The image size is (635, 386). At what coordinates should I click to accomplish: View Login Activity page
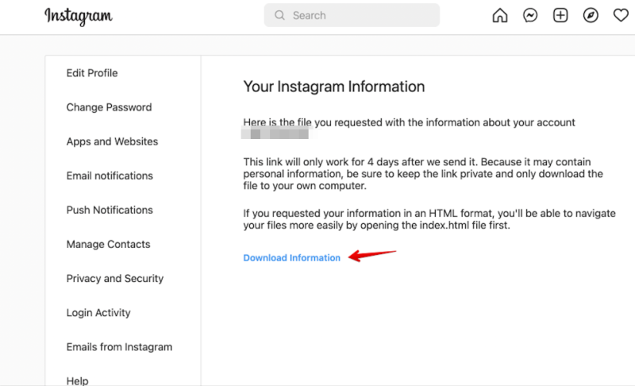coord(98,313)
